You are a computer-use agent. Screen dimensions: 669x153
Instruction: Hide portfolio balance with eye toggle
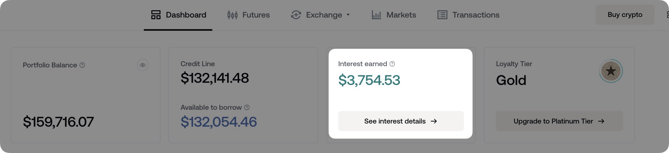(x=143, y=65)
